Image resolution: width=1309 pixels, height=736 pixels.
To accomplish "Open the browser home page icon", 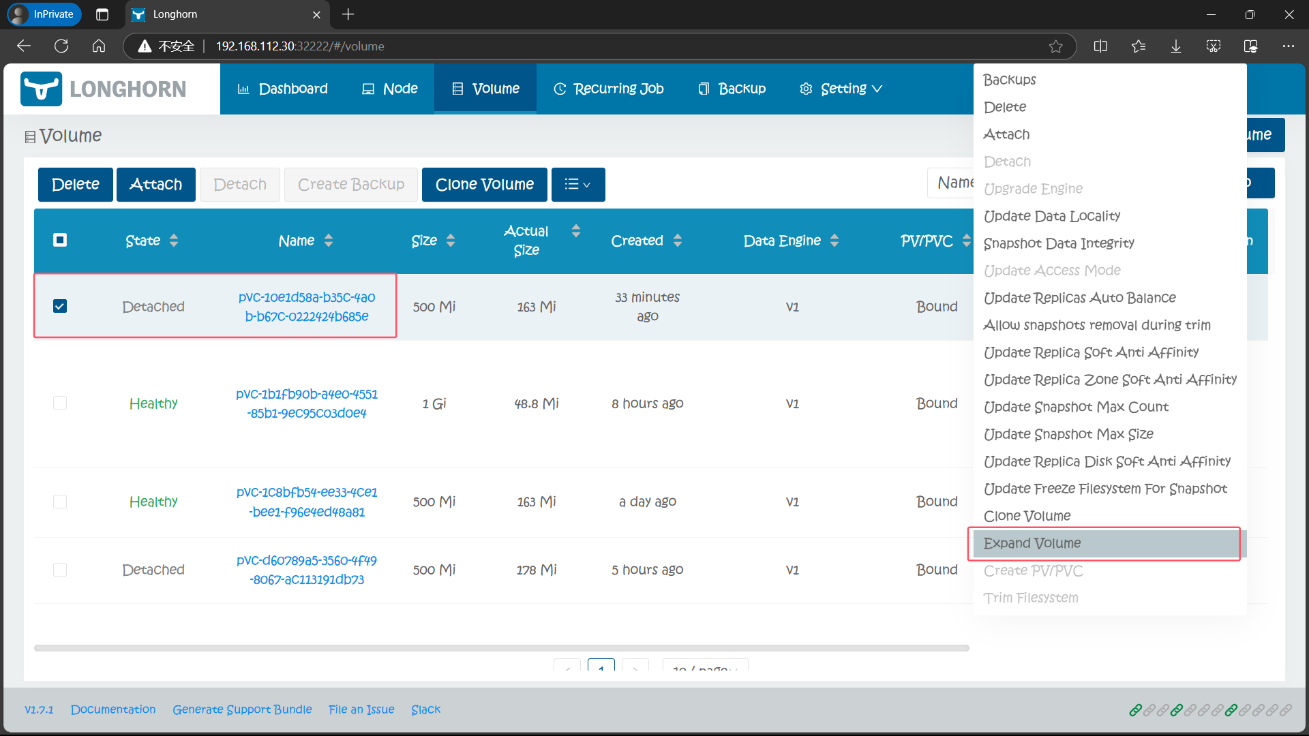I will (x=99, y=46).
